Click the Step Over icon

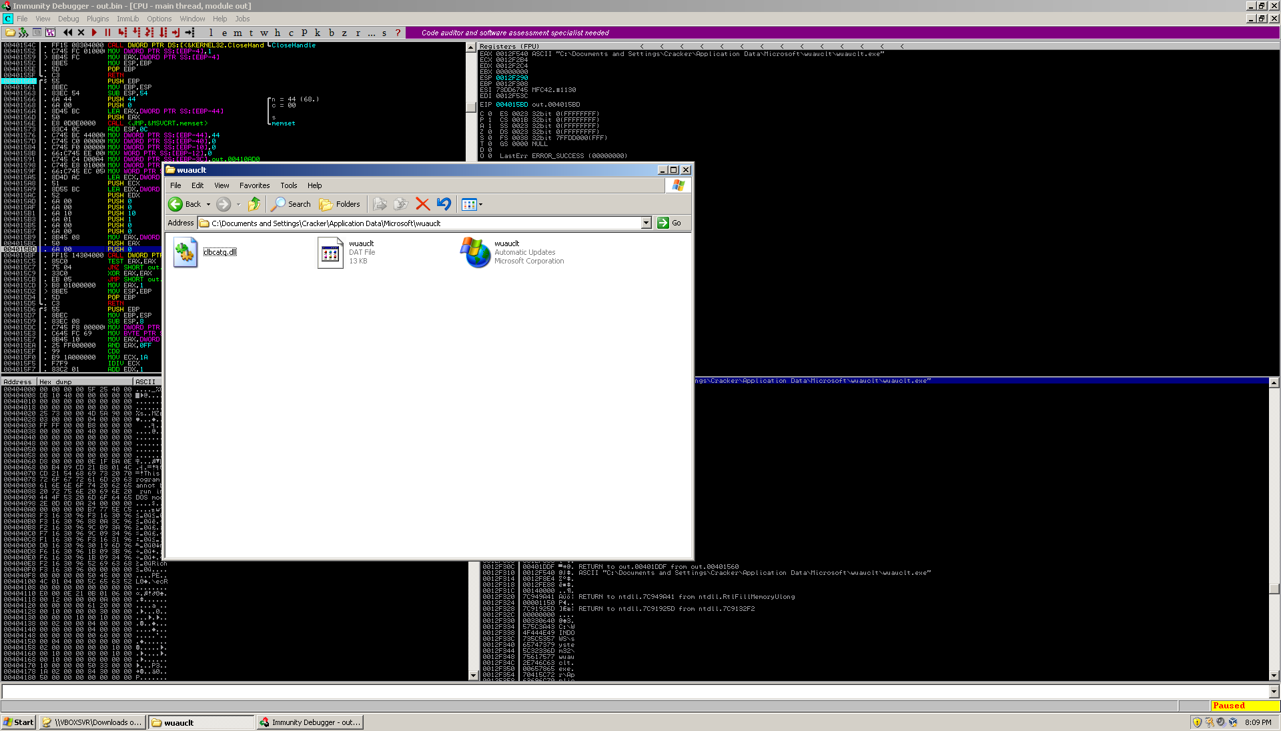pos(136,33)
